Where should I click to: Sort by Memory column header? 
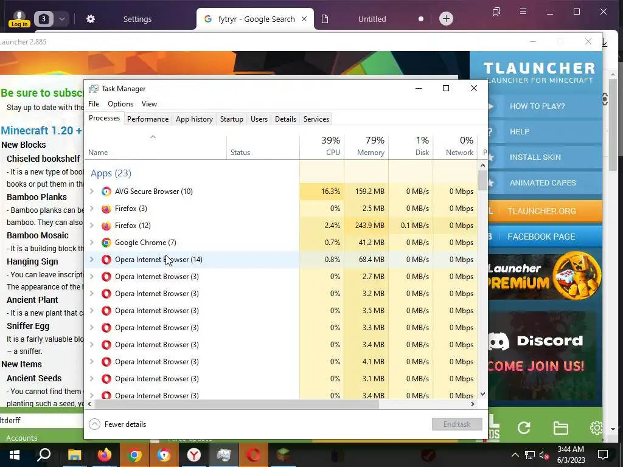(x=366, y=145)
